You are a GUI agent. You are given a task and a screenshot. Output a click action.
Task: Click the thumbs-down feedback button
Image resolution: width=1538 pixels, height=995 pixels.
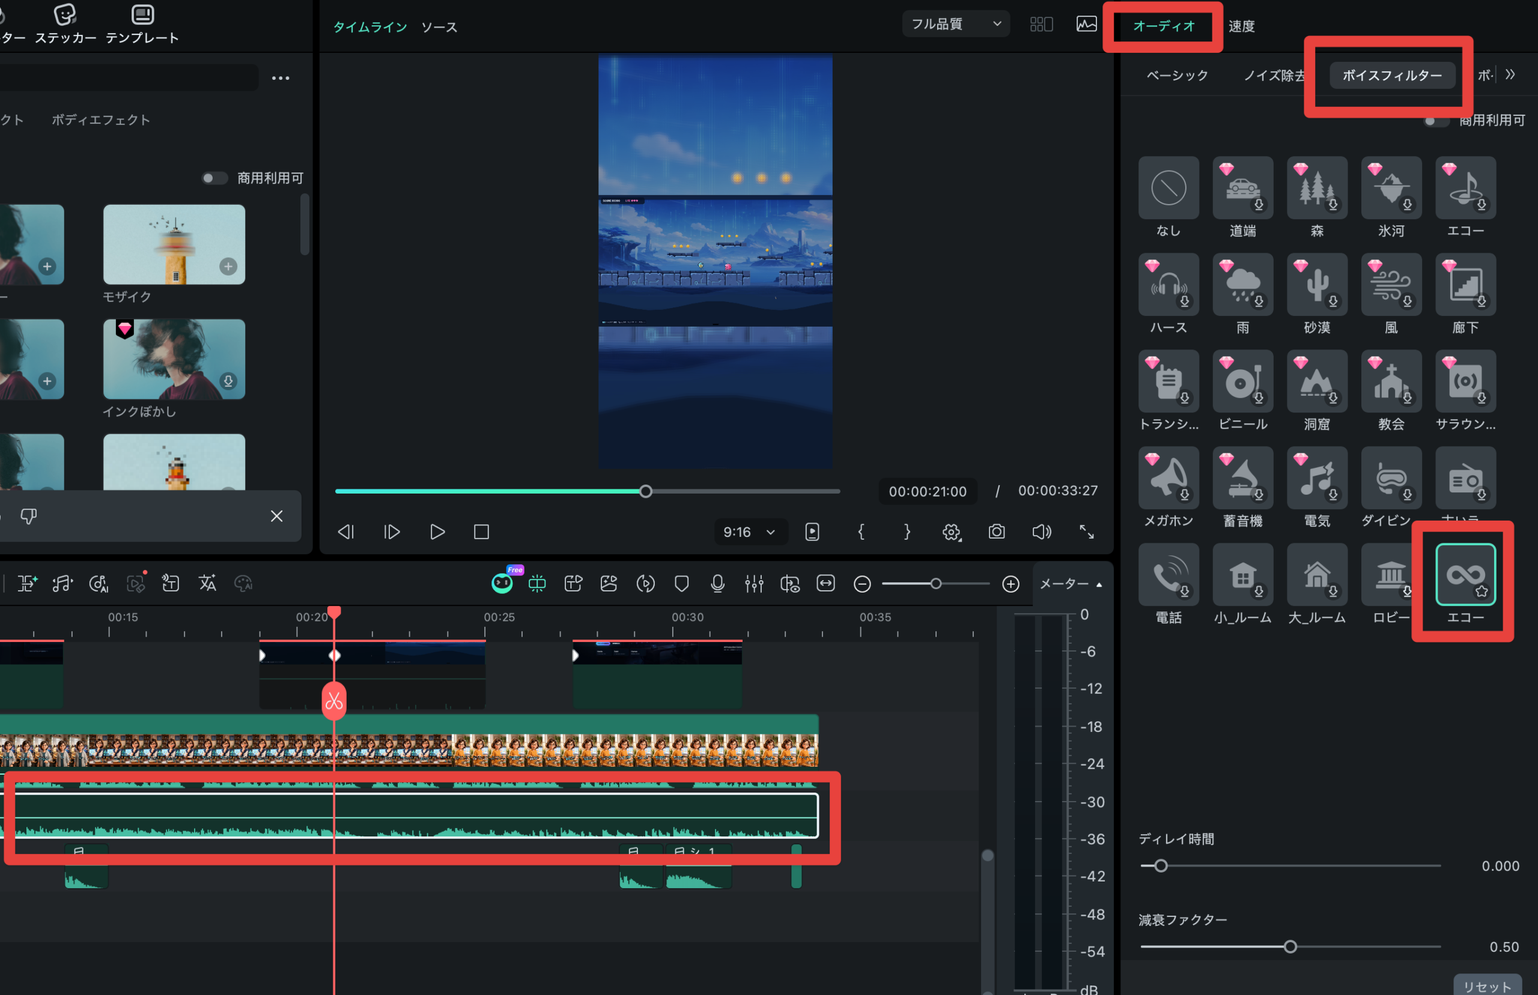[x=28, y=516]
